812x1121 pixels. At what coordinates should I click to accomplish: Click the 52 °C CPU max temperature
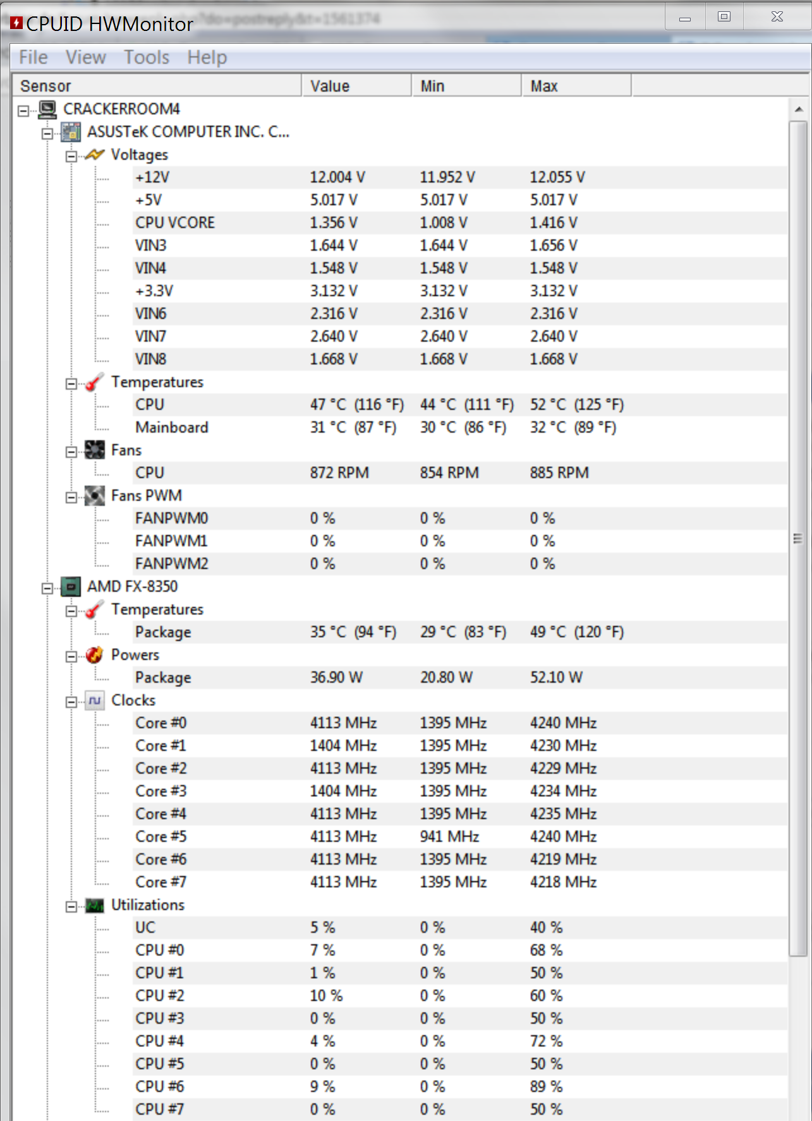click(577, 405)
